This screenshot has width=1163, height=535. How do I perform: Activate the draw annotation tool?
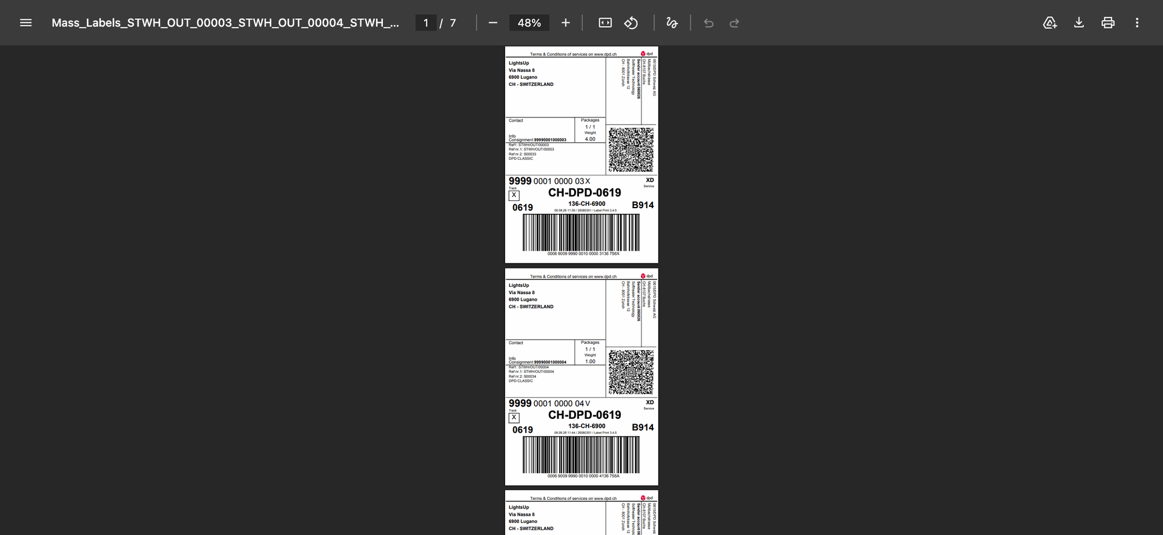click(x=672, y=23)
